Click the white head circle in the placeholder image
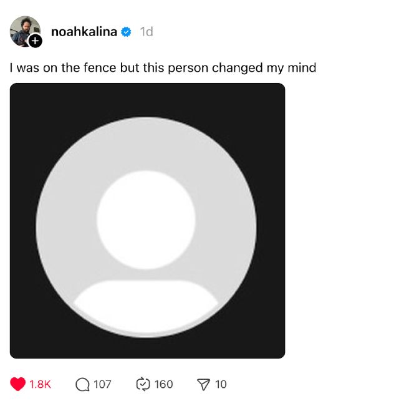 point(146,220)
